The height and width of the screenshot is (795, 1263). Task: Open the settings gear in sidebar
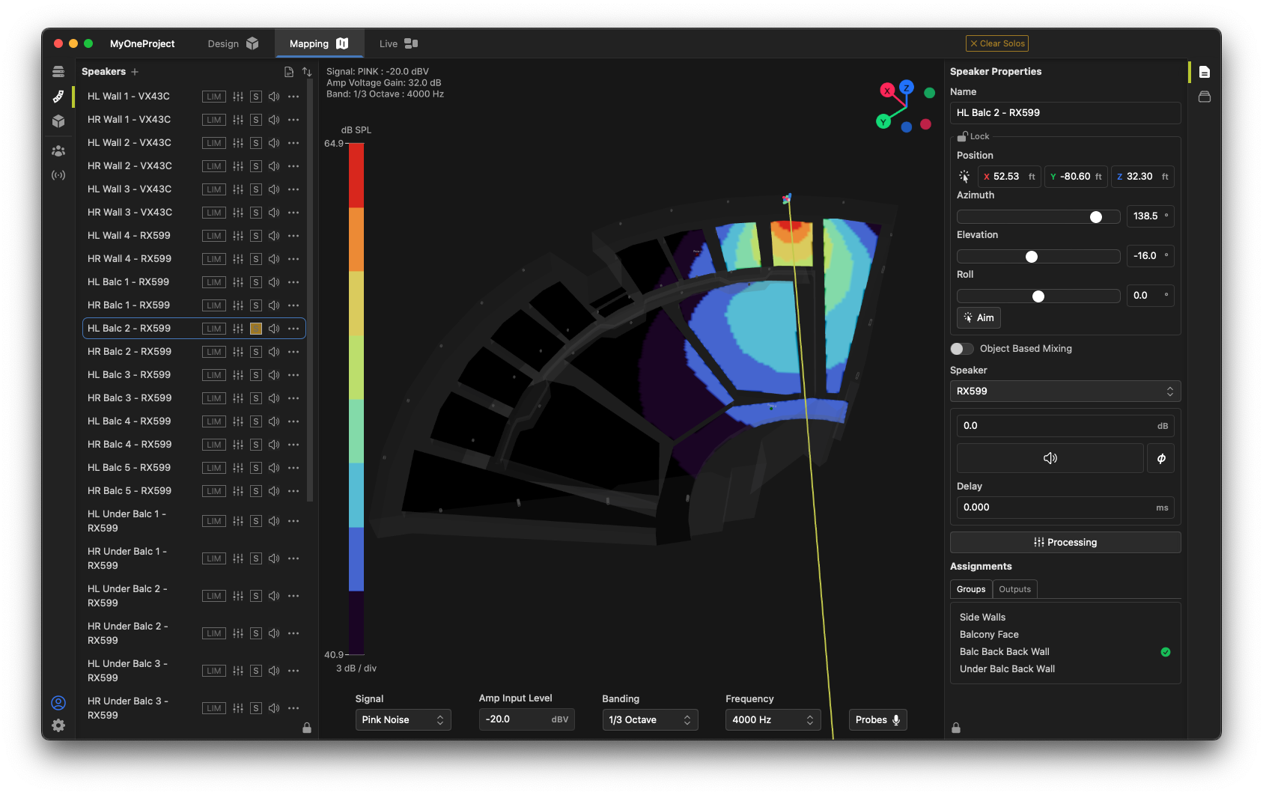click(58, 725)
